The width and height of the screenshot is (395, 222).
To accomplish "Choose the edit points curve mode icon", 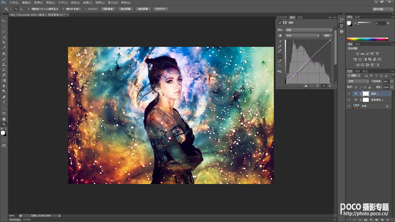I will (280, 56).
